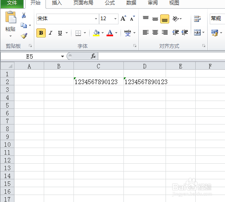Select column D header
Viewport: 225px width, 202px height.
pyautogui.click(x=144, y=66)
